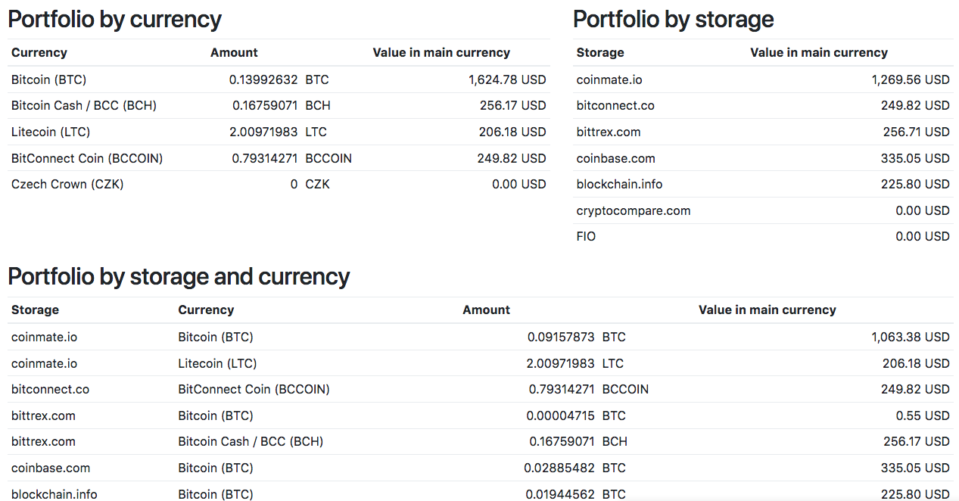
Task: Click the 'Portfolio by storage and currency' heading
Action: 179,277
